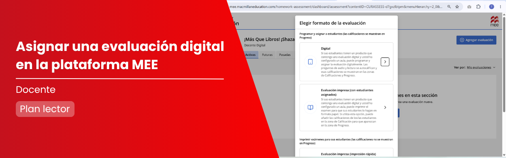The image size is (506, 158).
Task: Switch to the Activas tab
Action: click(251, 55)
